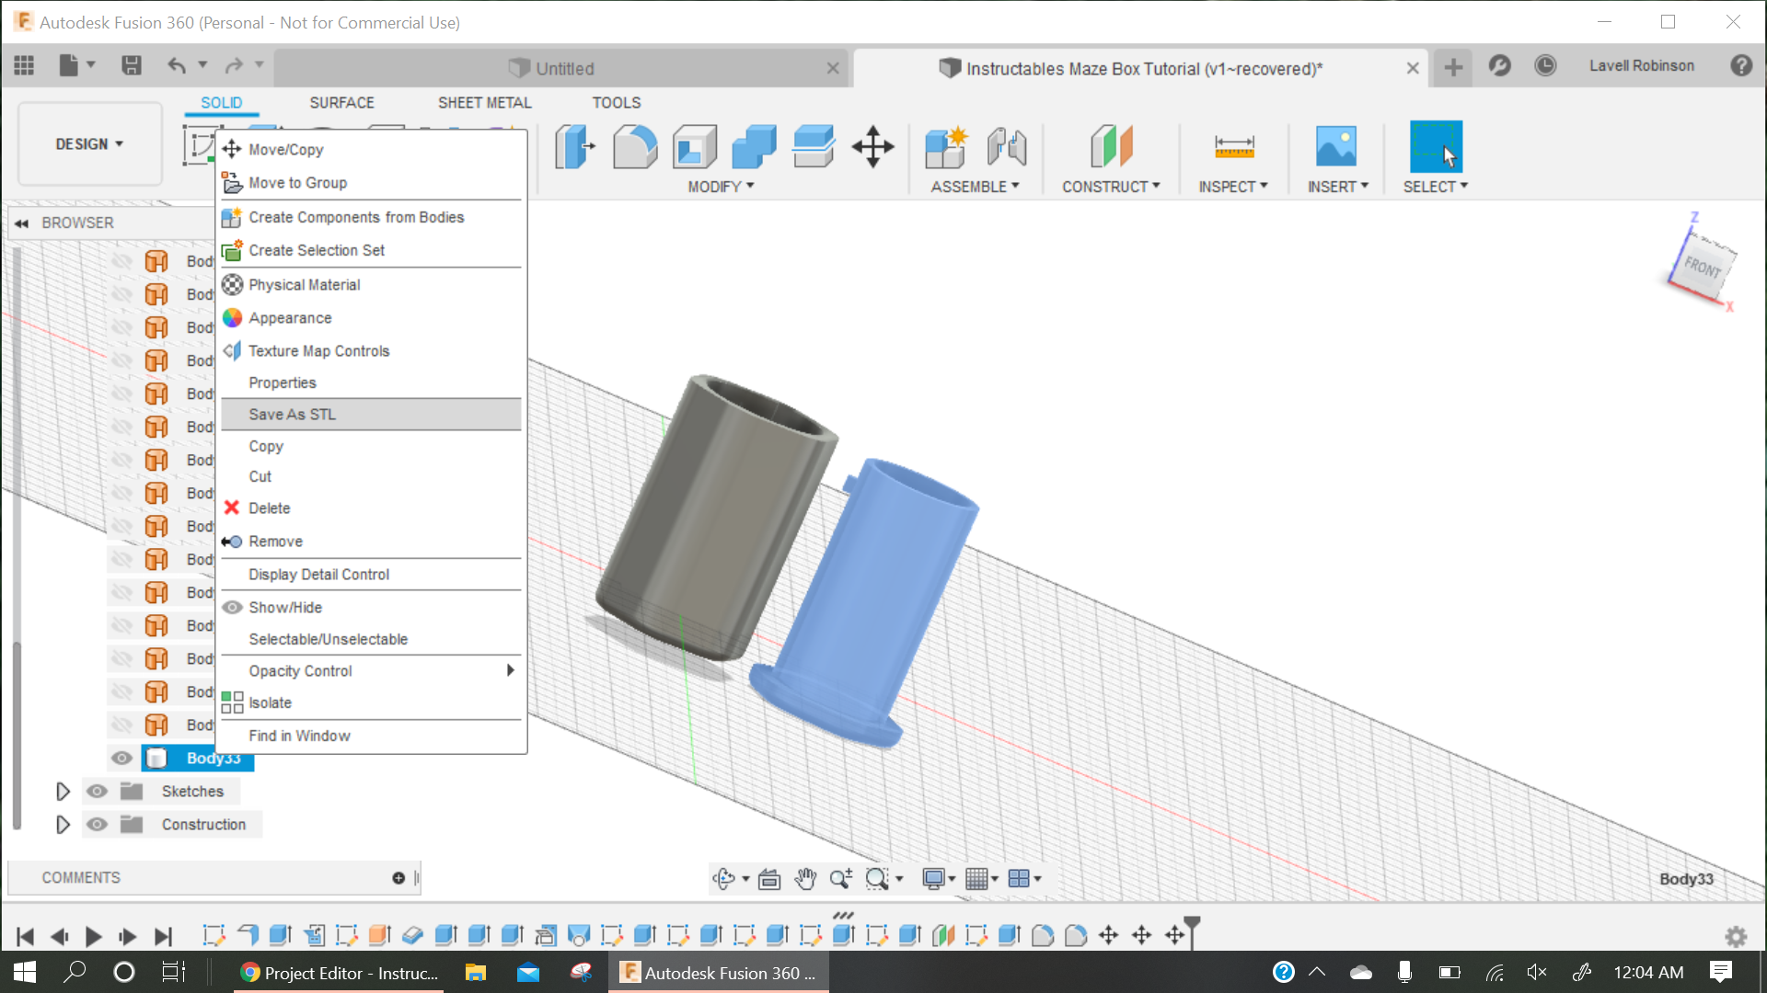Select the Fillet tool icon
Viewport: 1767px width, 993px height.
point(635,147)
